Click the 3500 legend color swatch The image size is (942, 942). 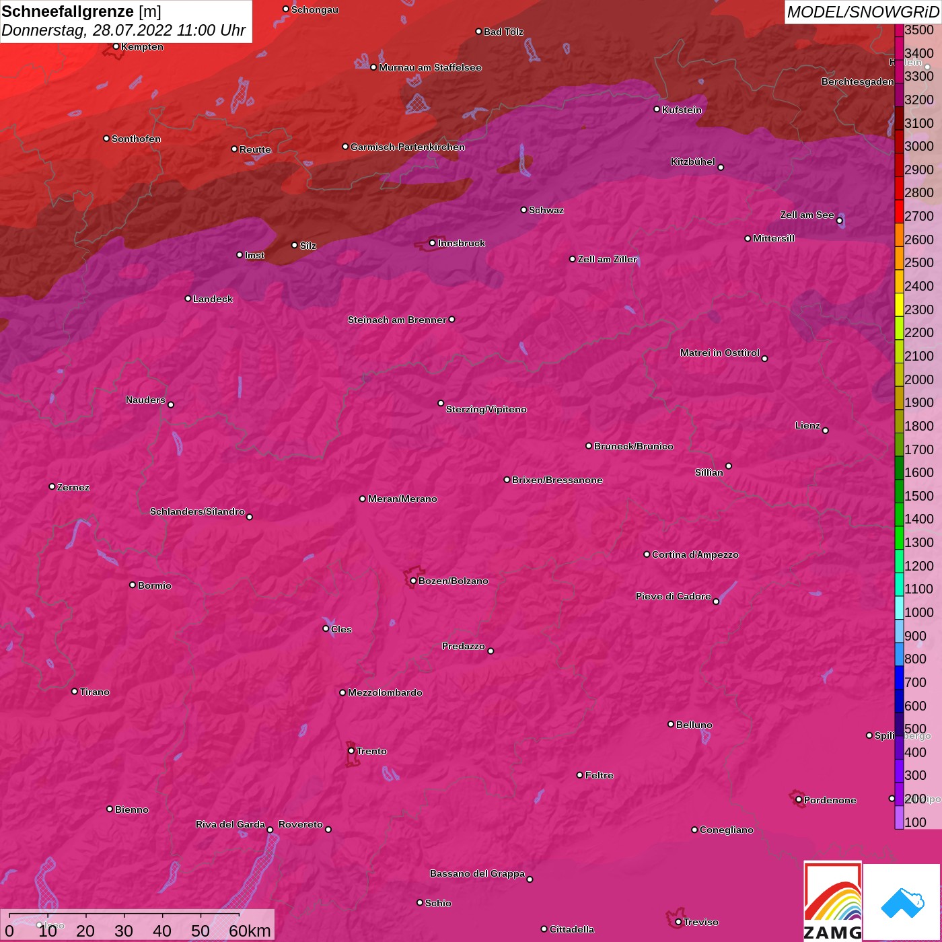point(899,30)
